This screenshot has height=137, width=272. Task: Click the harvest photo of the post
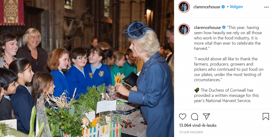click(87, 68)
